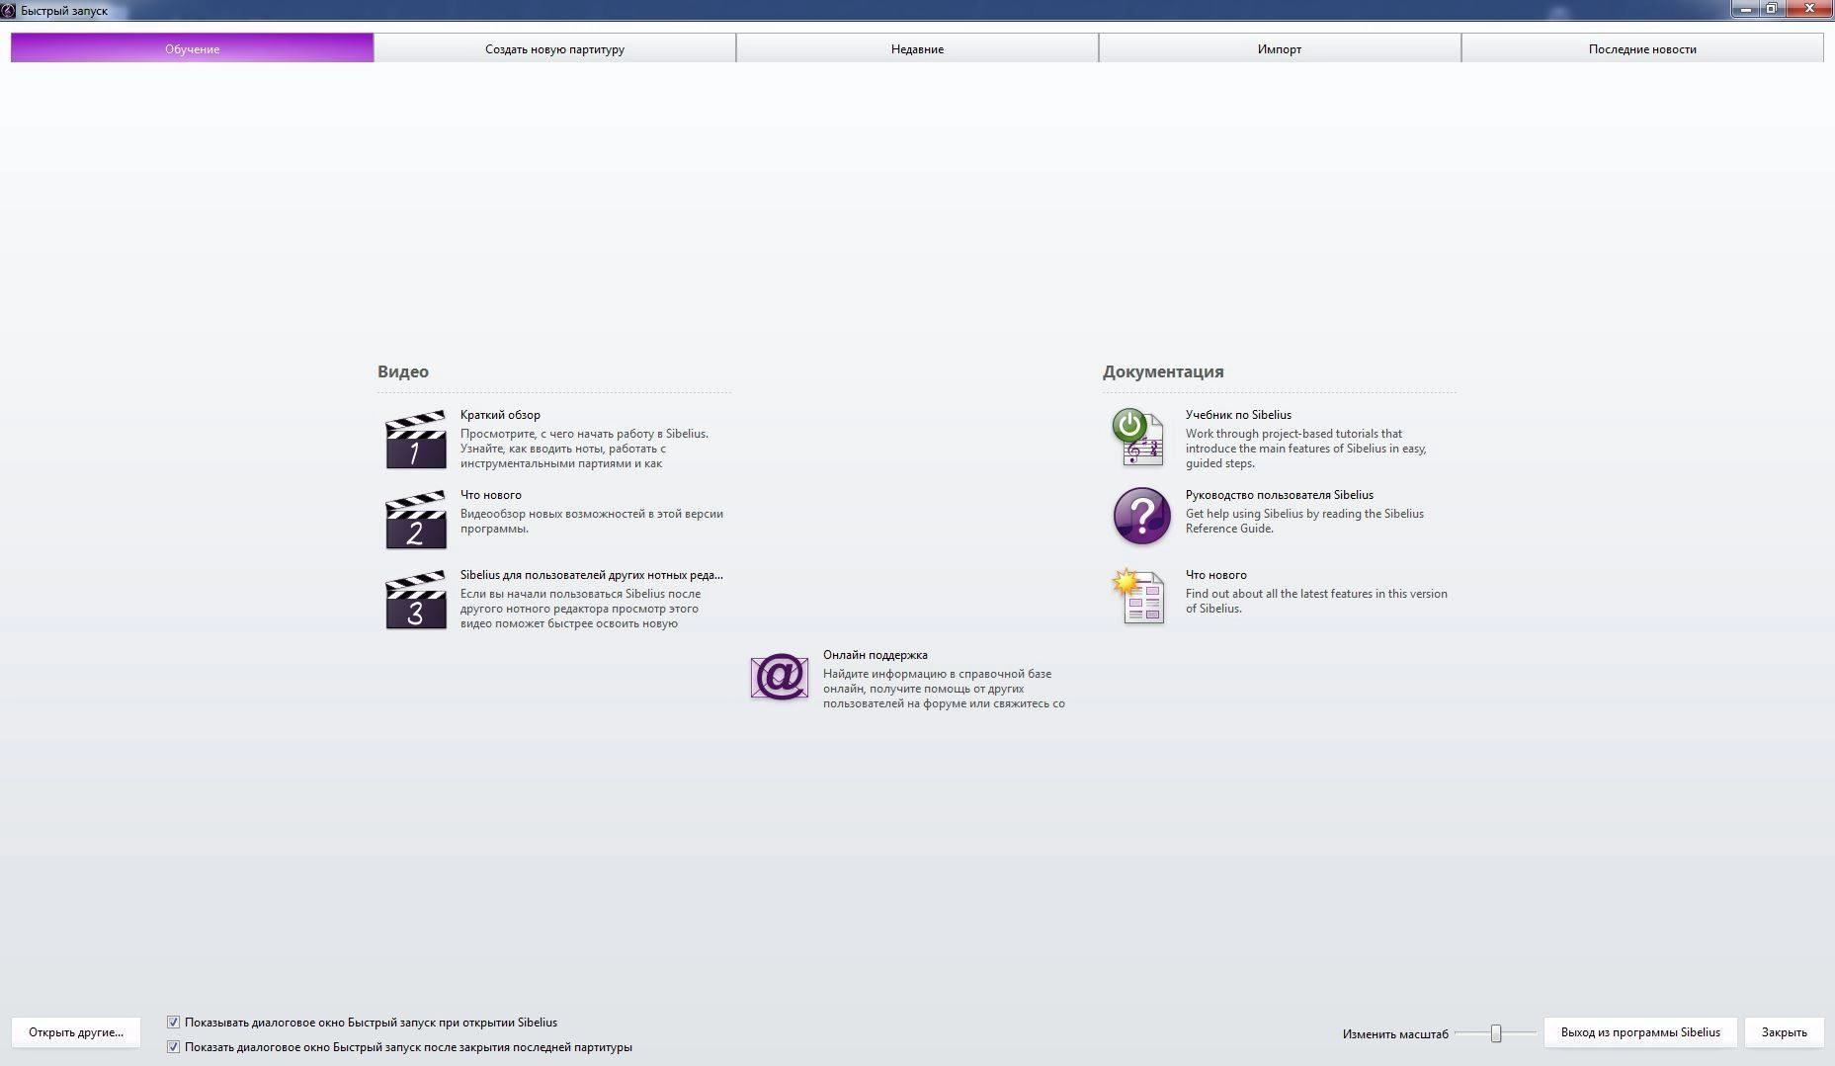1835x1066 pixels.
Task: Click the Online support @ icon
Action: (780, 677)
